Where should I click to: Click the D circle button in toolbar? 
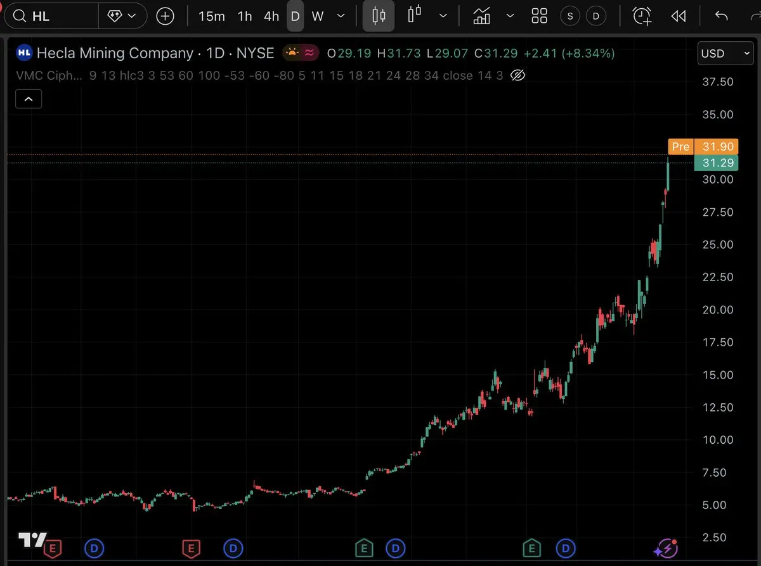[595, 16]
